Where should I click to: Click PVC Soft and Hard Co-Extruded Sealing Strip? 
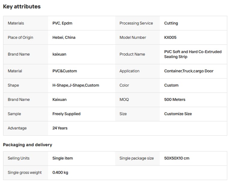point(192,54)
